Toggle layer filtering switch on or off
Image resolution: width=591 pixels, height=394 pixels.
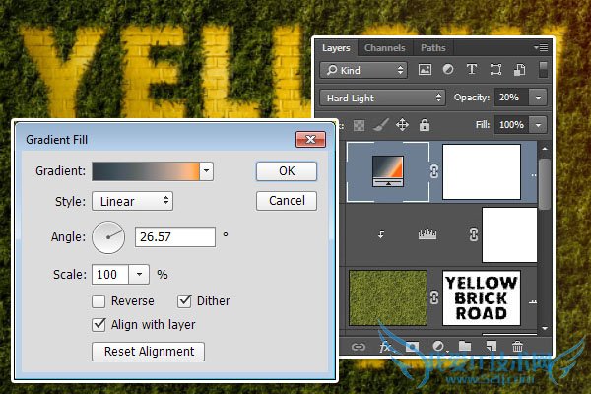coord(543,70)
